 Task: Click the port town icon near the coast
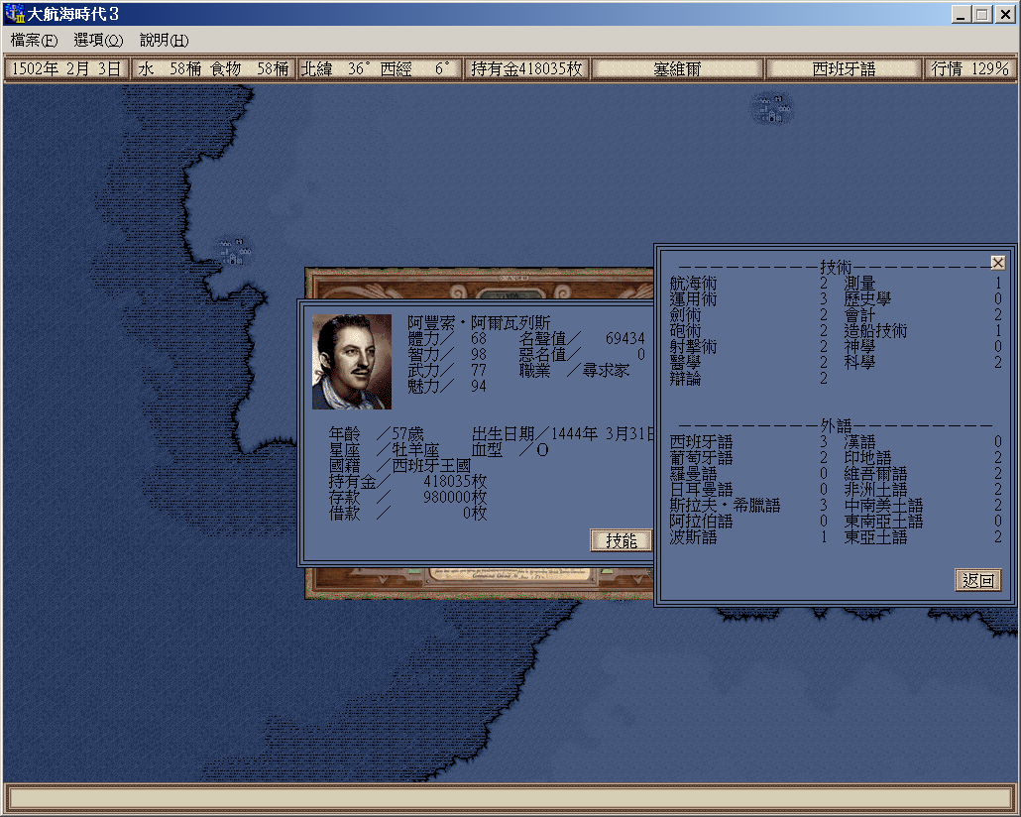point(234,251)
